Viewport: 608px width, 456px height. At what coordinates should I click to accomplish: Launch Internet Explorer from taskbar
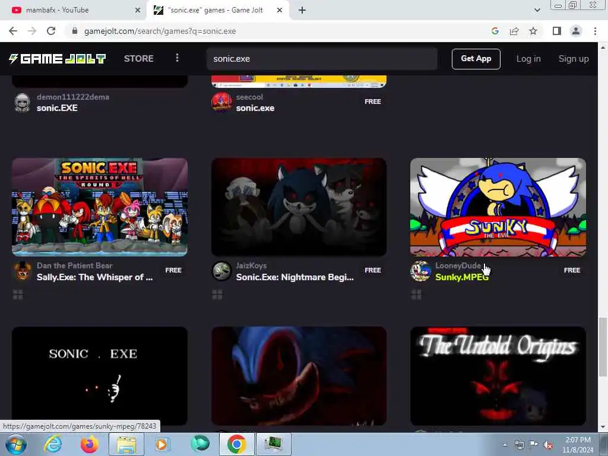click(x=52, y=444)
